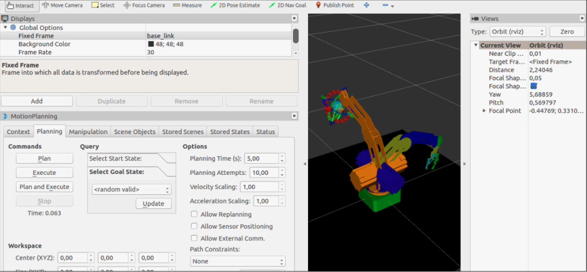Open the Scene Objects tab
Image resolution: width=587 pixels, height=272 pixels.
pyautogui.click(x=135, y=131)
